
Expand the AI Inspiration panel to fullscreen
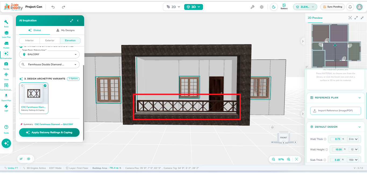[72, 21]
